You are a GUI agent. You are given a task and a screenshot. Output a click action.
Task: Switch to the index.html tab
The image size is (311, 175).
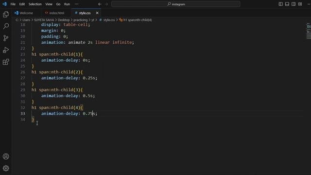pos(57,13)
